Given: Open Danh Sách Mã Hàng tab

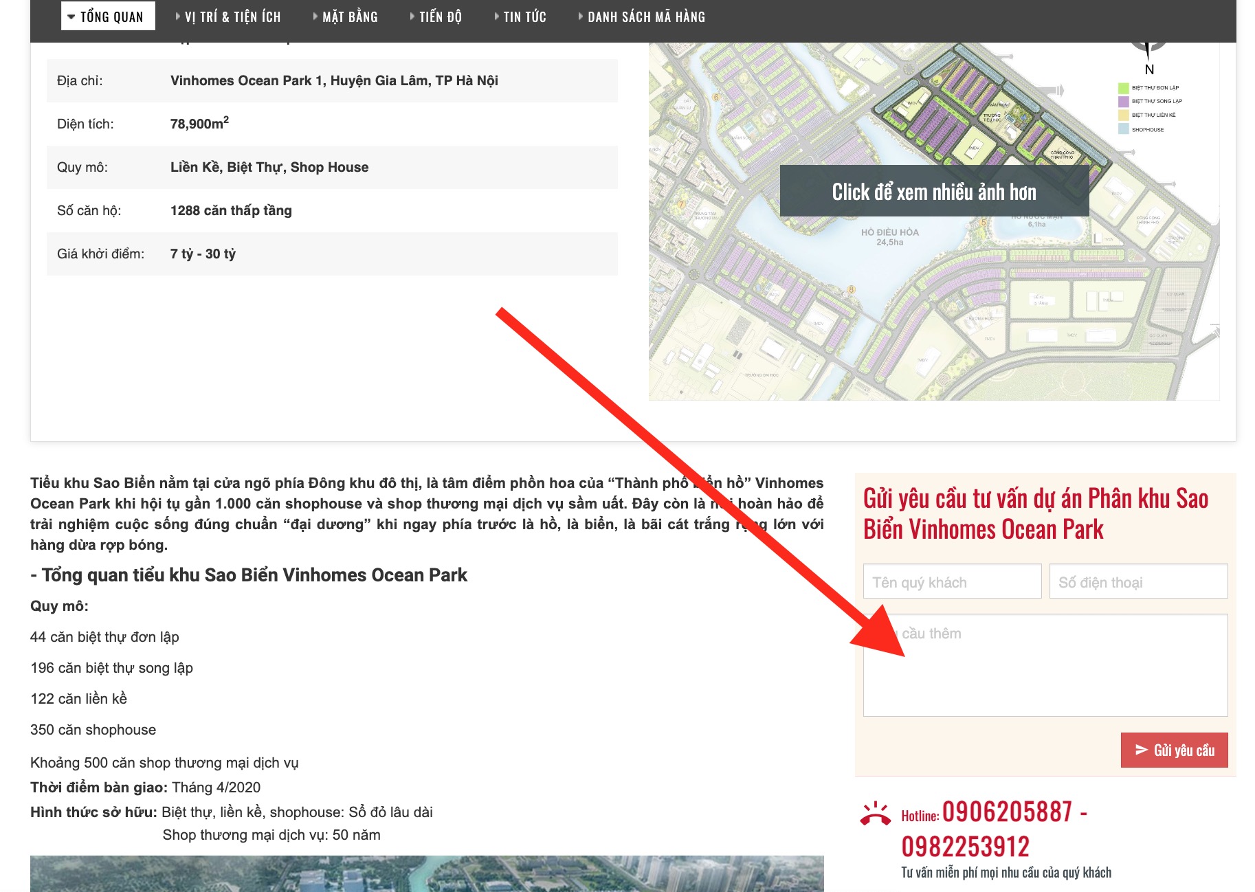Looking at the screenshot, I should [642, 16].
